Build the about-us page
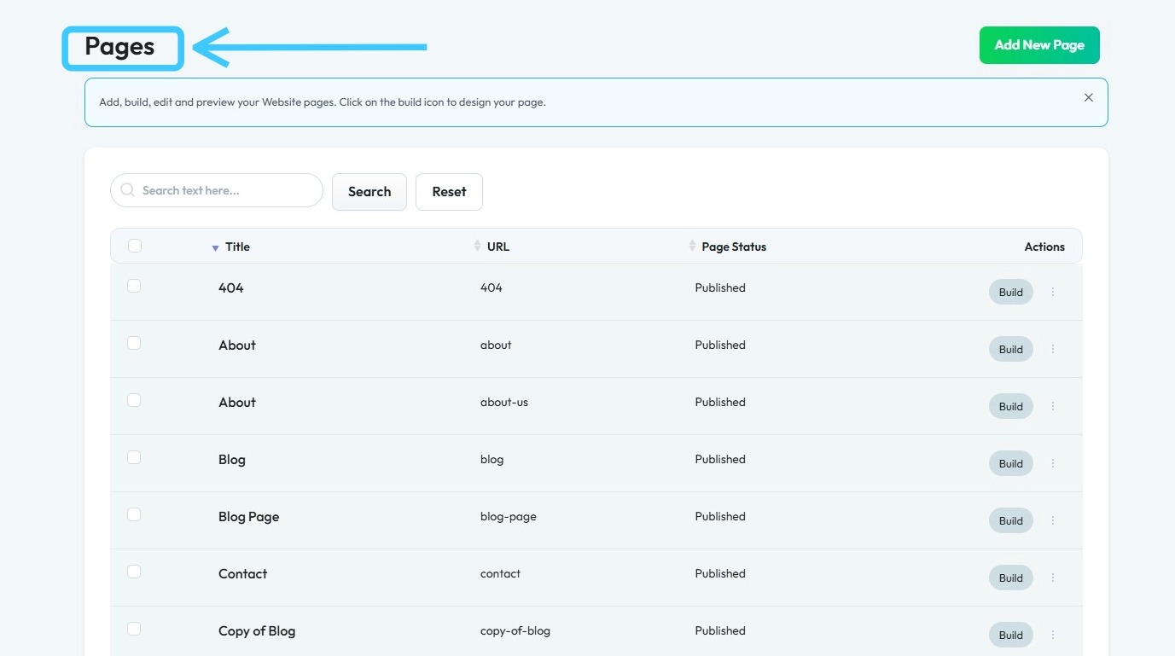 (1010, 406)
